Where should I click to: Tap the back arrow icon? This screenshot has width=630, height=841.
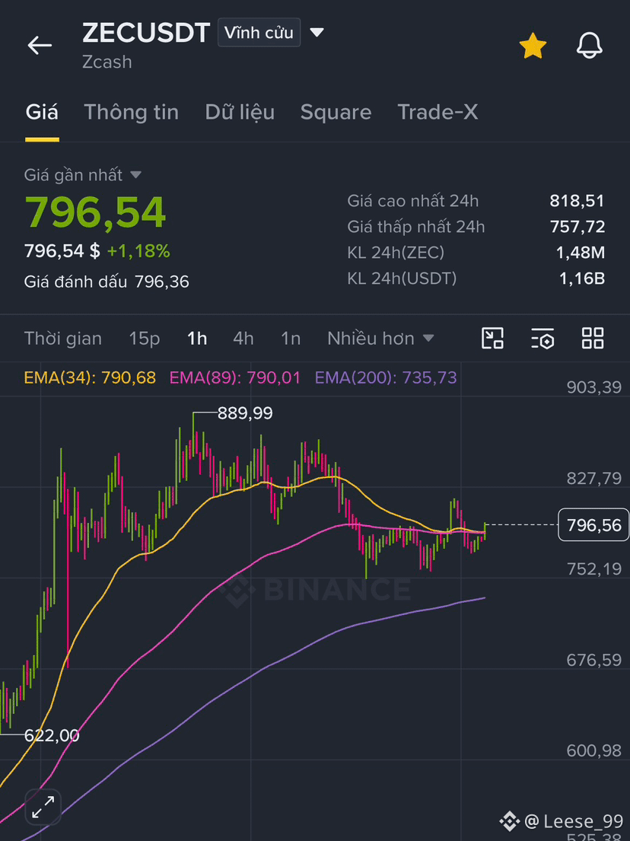coord(40,45)
